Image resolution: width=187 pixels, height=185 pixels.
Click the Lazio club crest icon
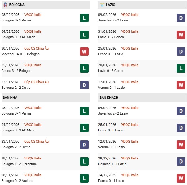pos(102,5)
